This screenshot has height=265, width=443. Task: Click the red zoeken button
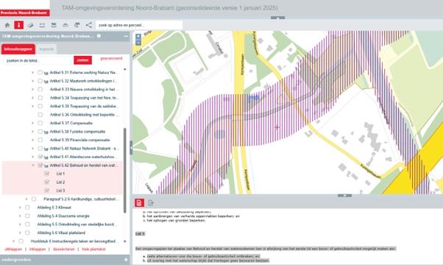82,60
